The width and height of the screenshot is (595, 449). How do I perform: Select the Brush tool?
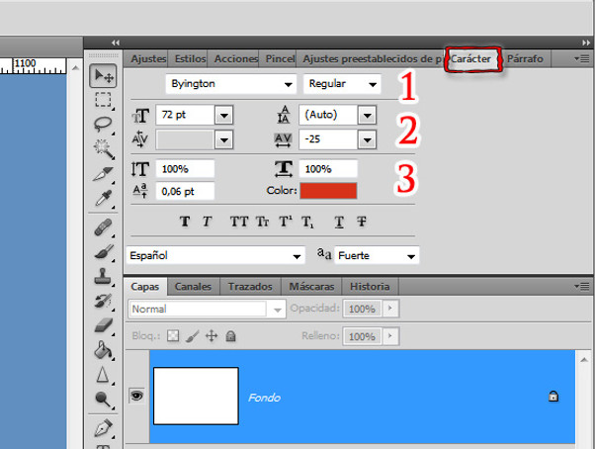click(103, 252)
